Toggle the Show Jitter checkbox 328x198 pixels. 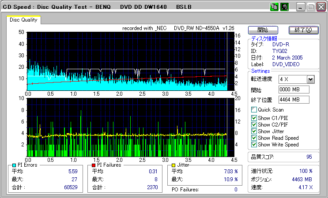pos(253,131)
